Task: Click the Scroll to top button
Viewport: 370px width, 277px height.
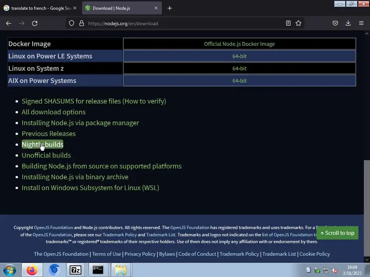Action: point(337,233)
